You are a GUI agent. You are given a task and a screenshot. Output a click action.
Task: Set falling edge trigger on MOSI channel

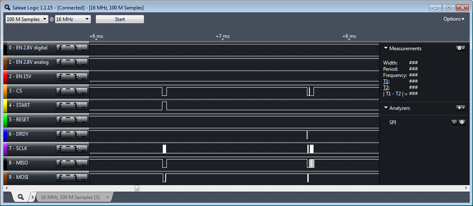pyautogui.click(x=76, y=177)
